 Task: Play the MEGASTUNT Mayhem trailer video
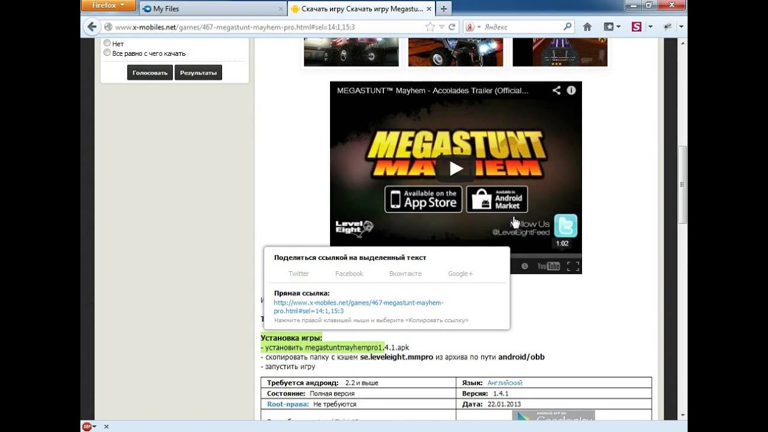coord(456,169)
